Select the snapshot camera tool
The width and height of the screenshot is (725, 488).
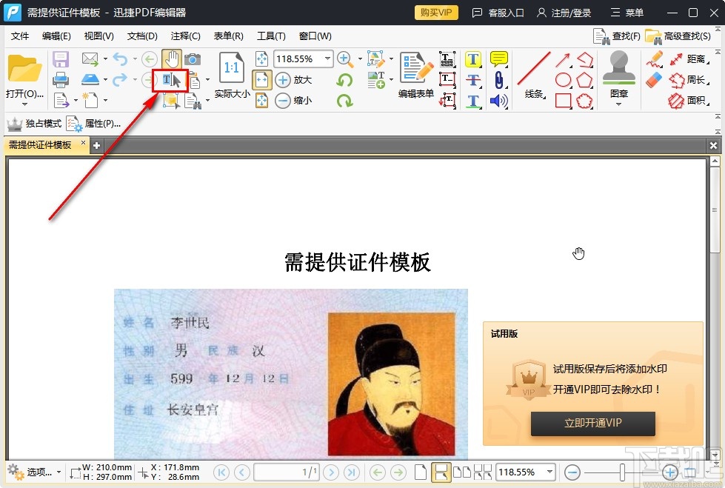click(191, 59)
